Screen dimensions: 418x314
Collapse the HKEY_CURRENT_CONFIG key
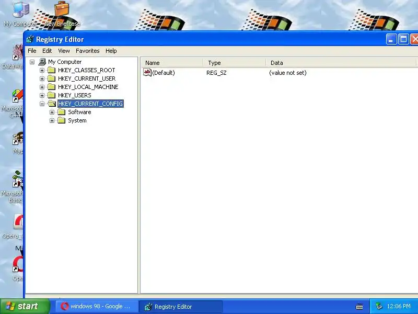click(x=42, y=104)
